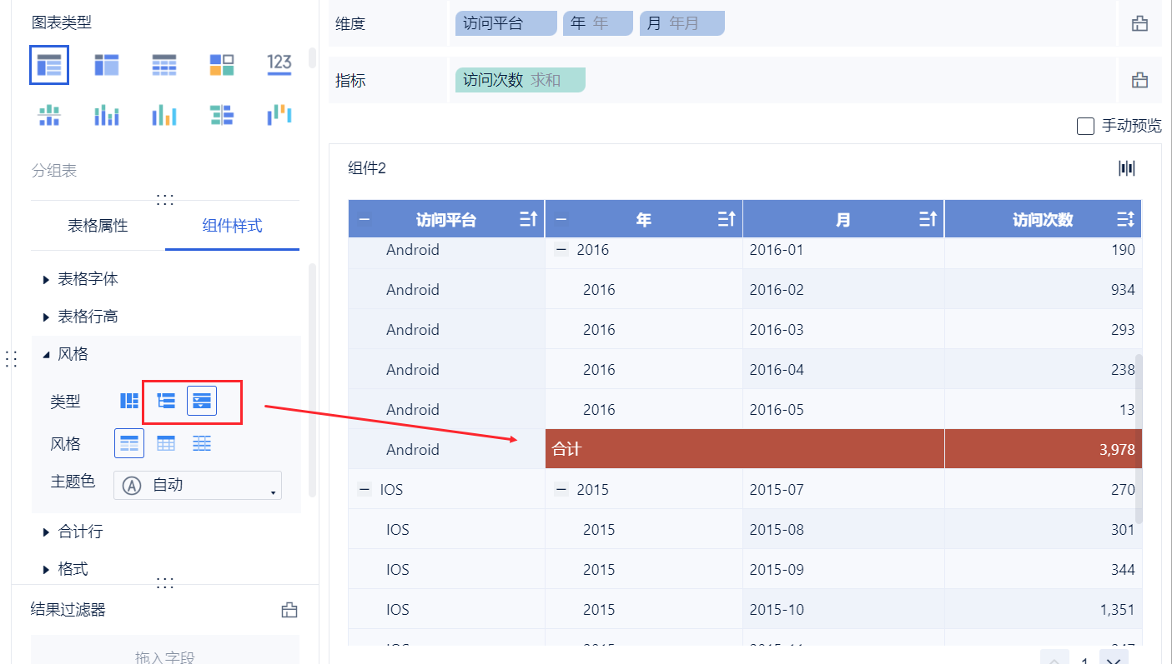Pick the first chart icon in second row

pos(49,115)
